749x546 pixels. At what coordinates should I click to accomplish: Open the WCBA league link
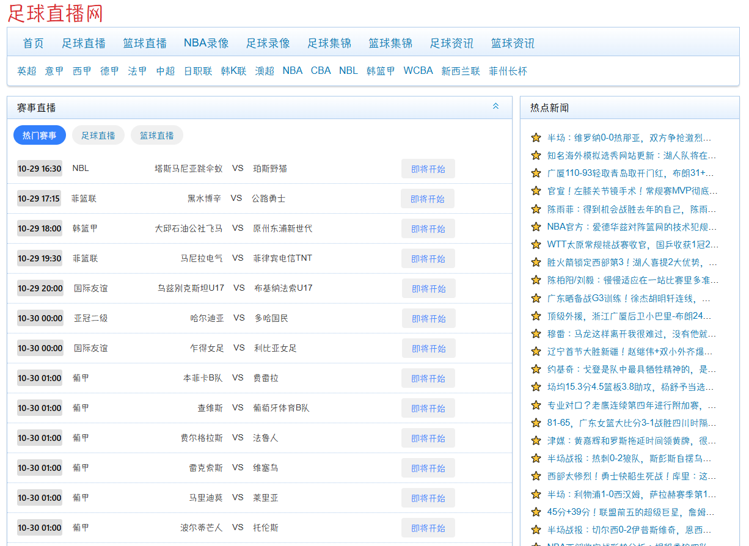pos(418,71)
